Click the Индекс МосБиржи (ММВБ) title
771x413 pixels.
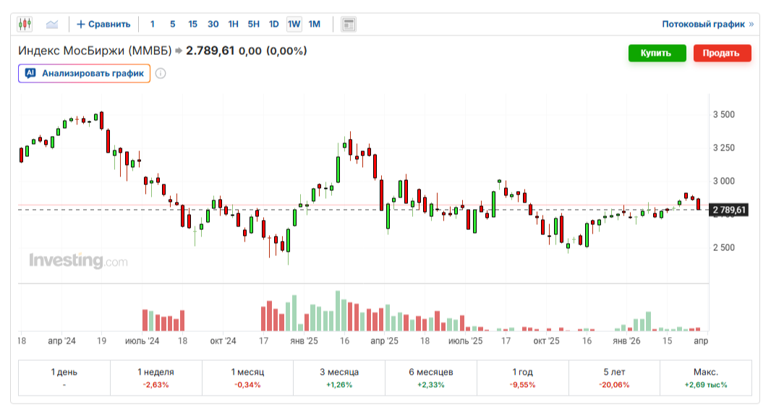click(x=95, y=51)
